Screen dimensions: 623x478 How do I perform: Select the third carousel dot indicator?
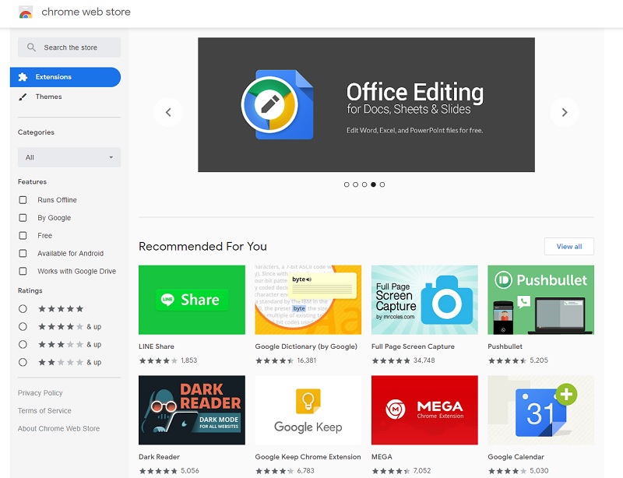[x=364, y=185]
